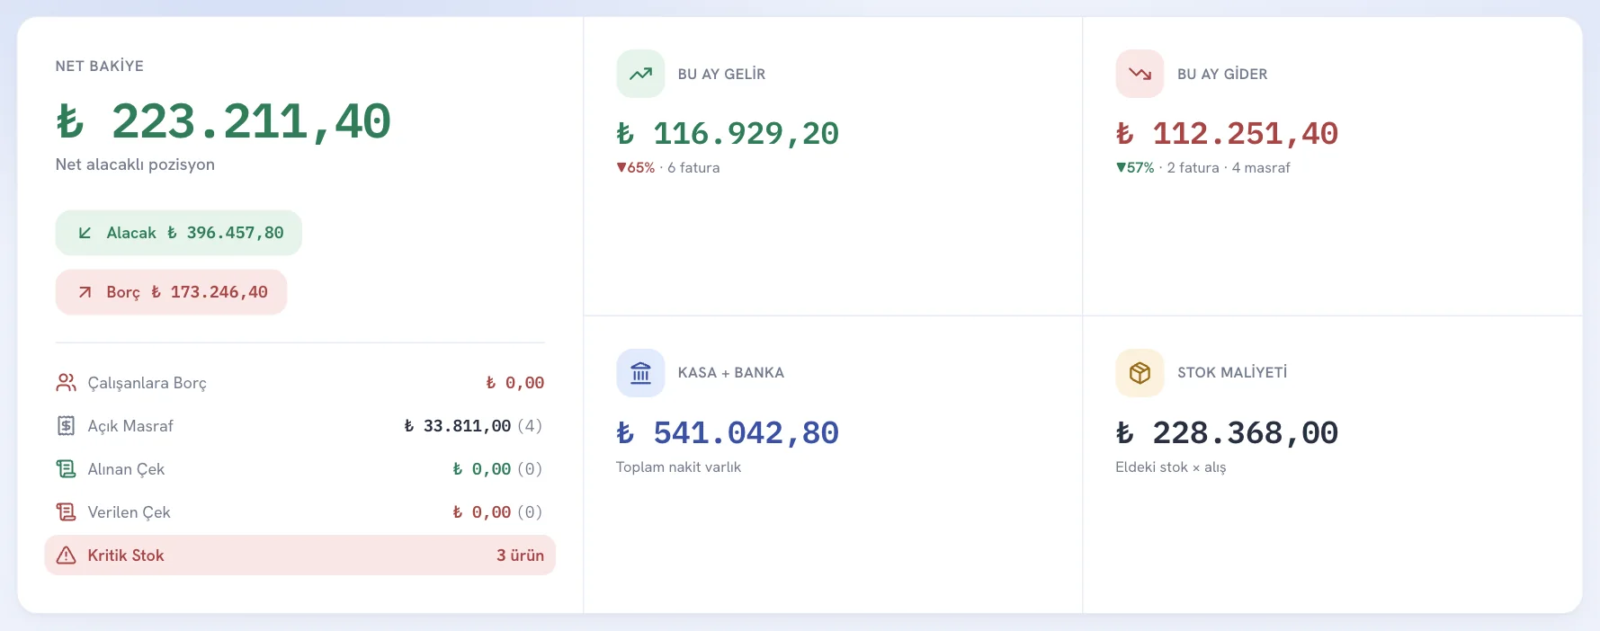Click the net balance value ₺ 223.211,40
1600x631 pixels.
tap(223, 121)
